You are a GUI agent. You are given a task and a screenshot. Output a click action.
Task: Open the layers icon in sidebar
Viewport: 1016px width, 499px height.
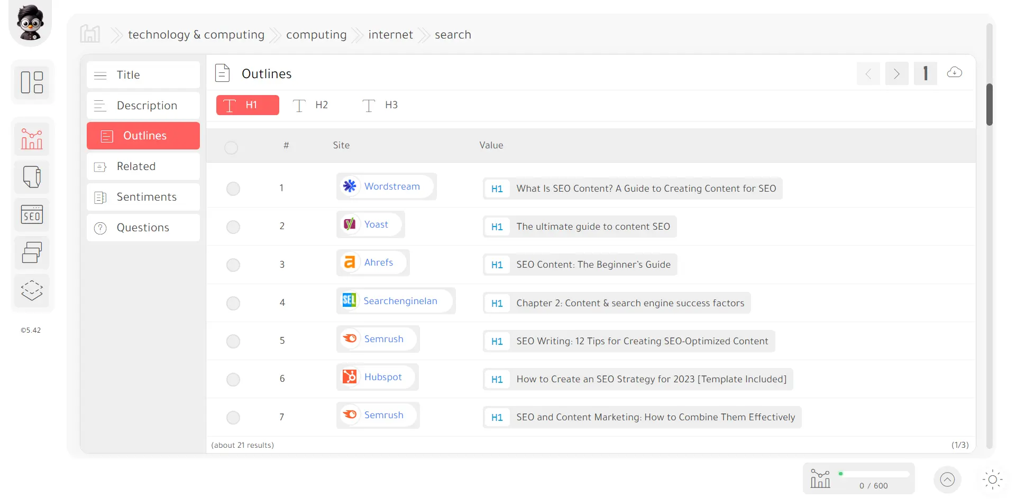click(32, 290)
